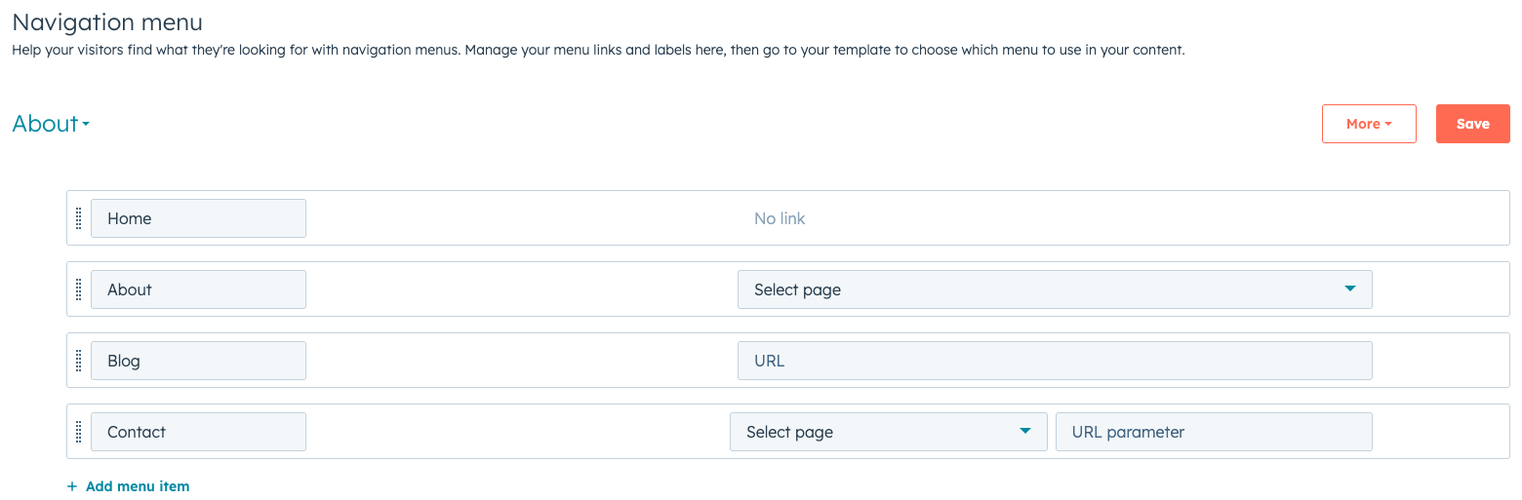Edit the About menu item label field
This screenshot has width=1522, height=500.
[x=198, y=289]
